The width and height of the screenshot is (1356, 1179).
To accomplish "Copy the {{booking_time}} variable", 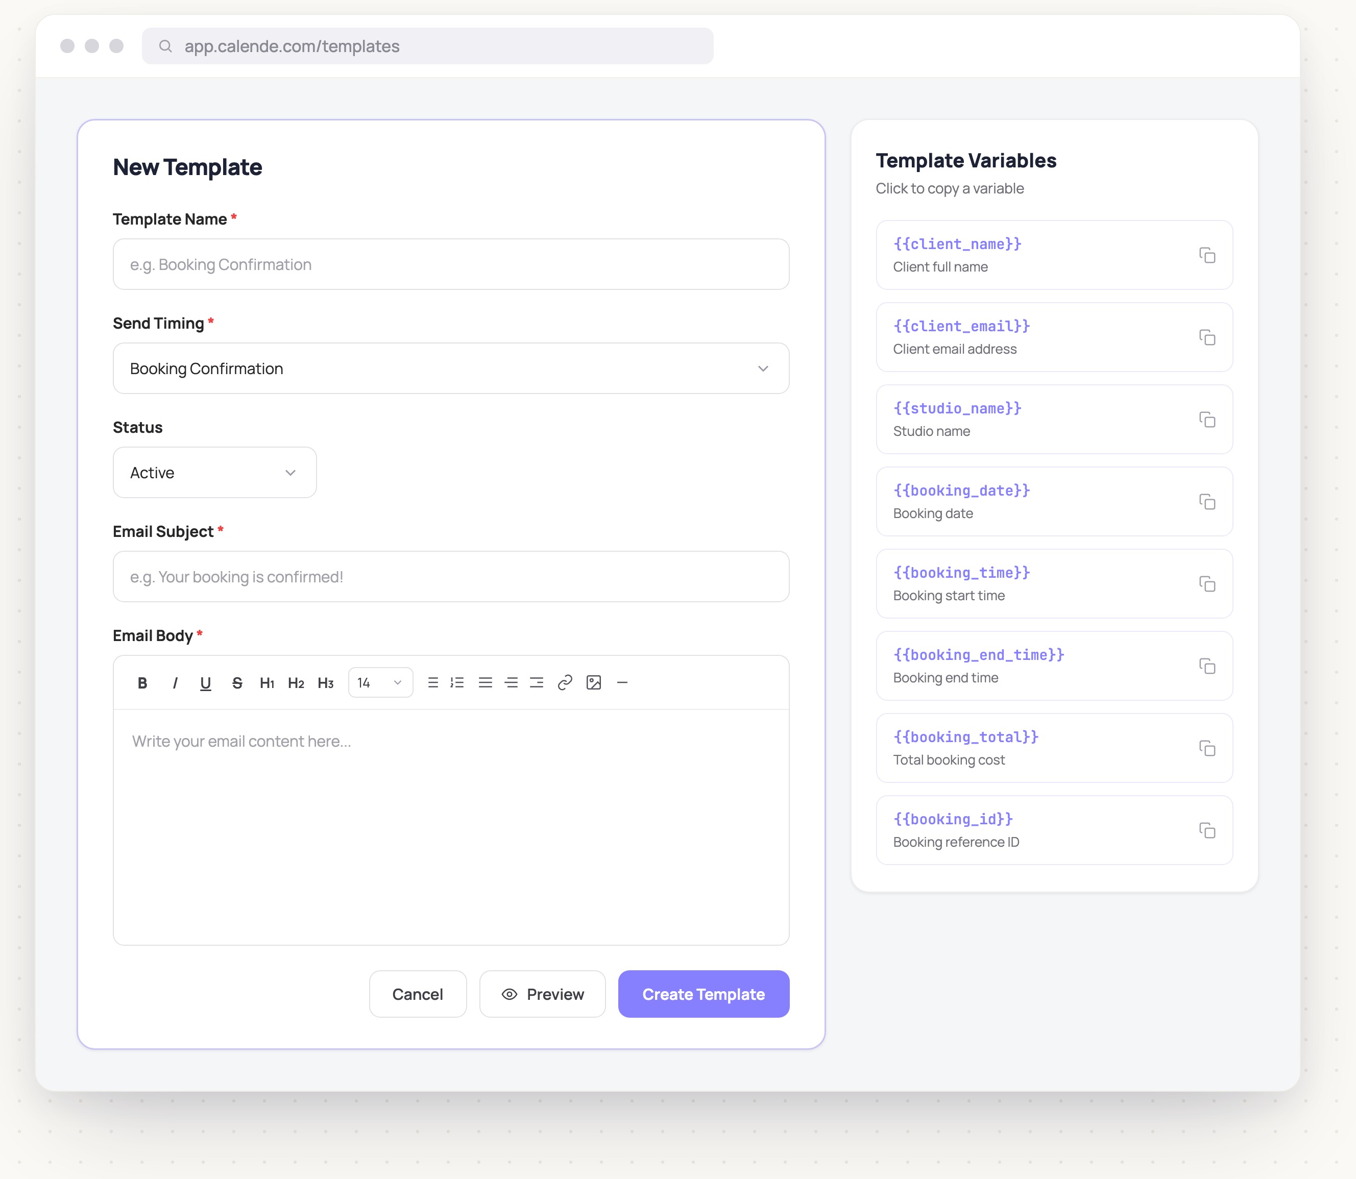I will [1206, 584].
